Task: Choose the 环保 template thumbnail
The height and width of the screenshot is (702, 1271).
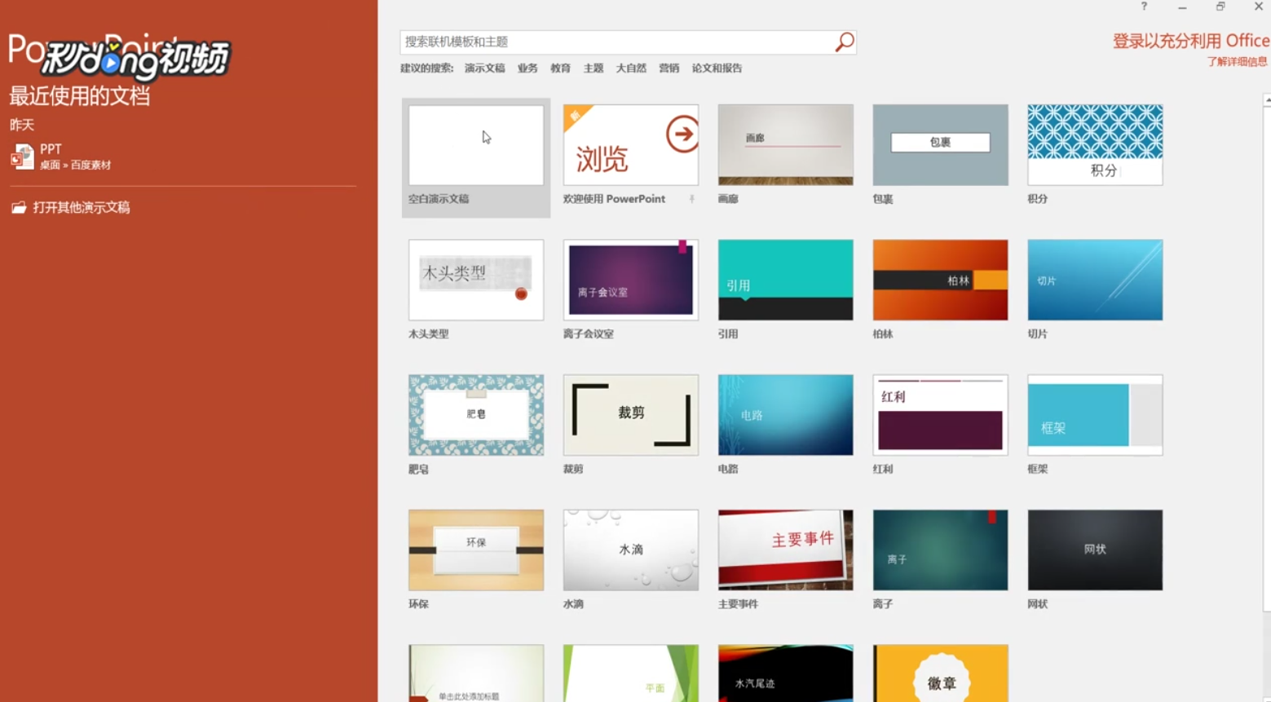Action: (x=476, y=550)
